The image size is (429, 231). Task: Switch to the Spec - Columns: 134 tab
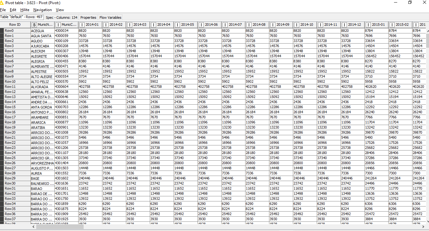coord(61,17)
